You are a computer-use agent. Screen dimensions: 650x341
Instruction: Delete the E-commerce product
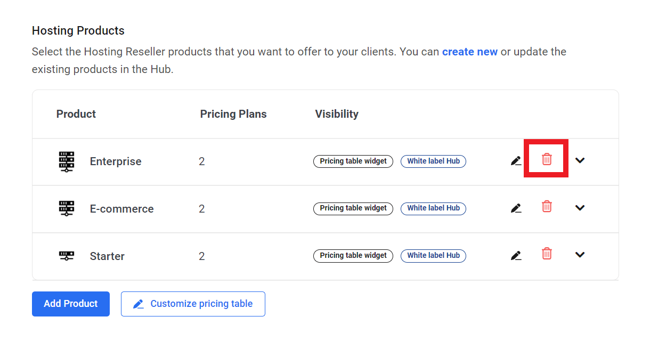(x=547, y=206)
